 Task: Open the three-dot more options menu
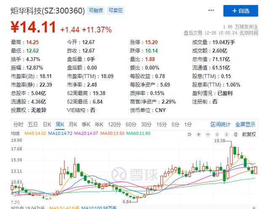211,11
